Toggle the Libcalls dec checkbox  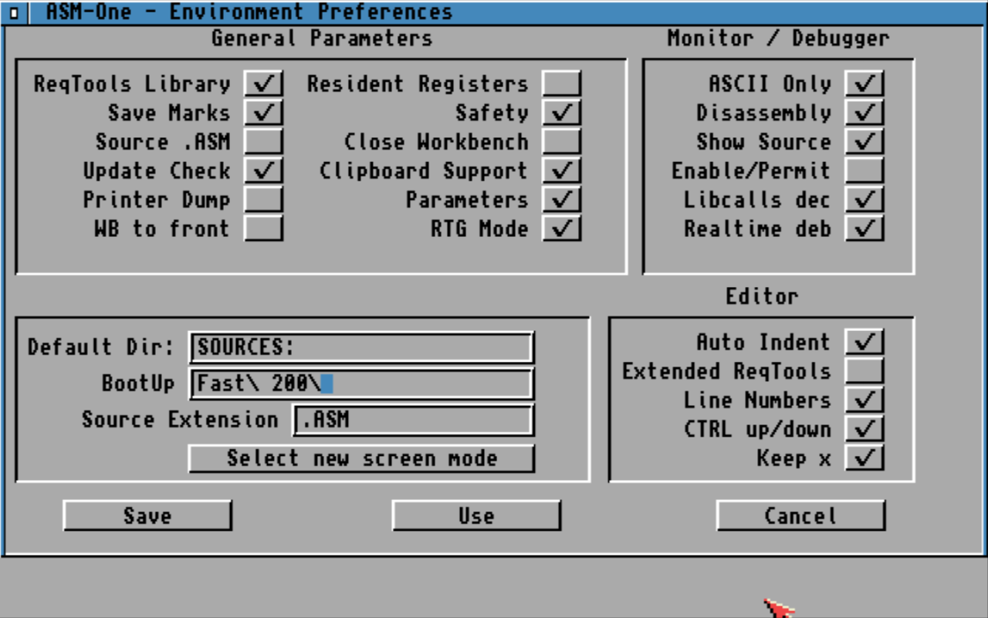[x=864, y=200]
